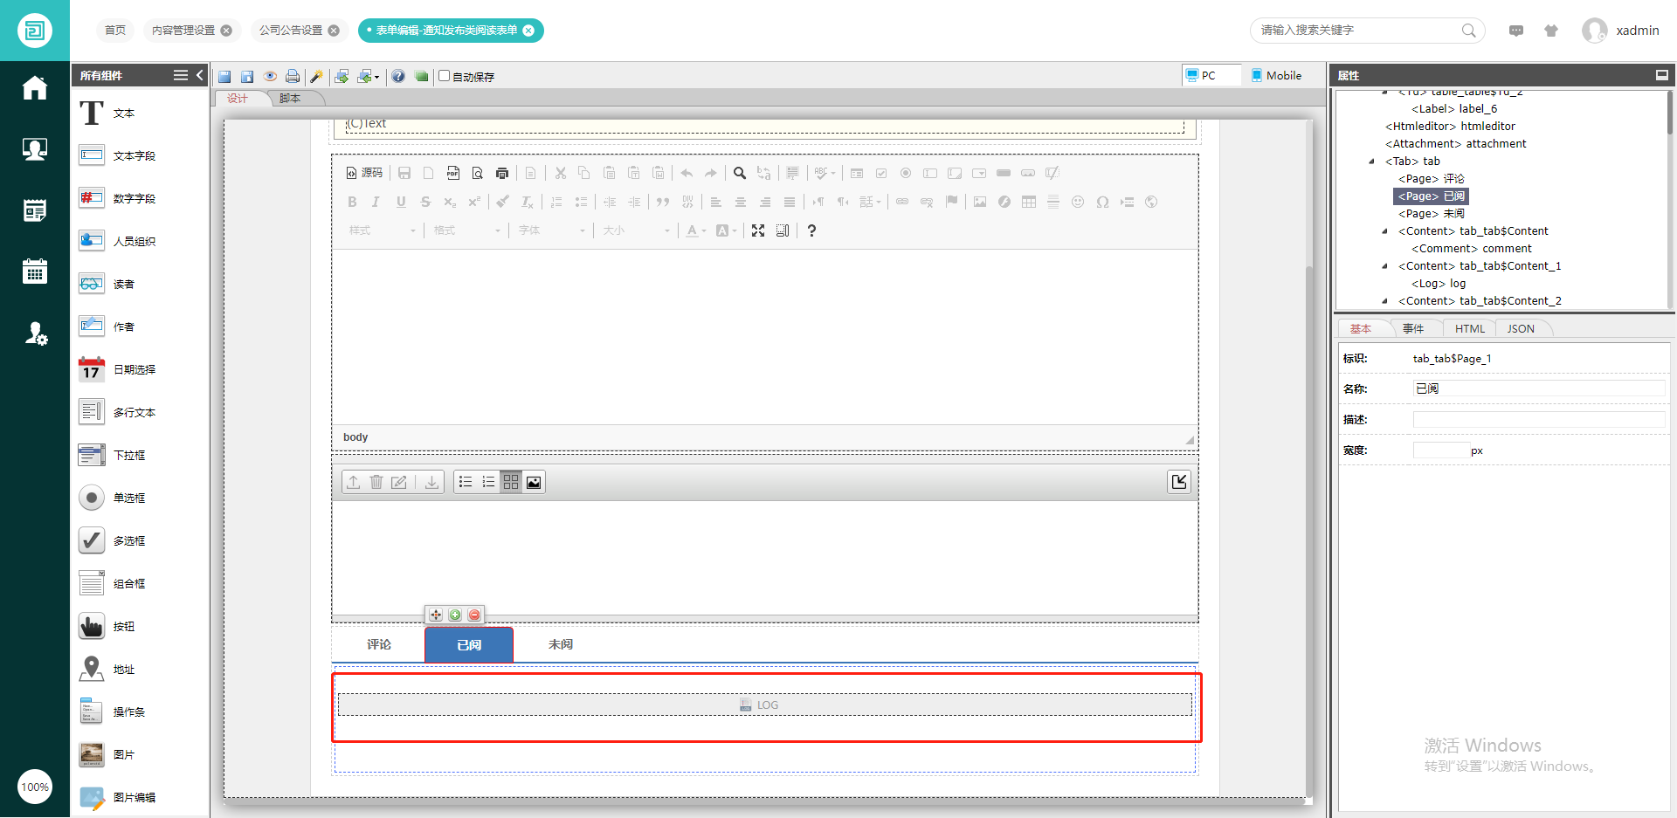This screenshot has width=1677, height=818.
Task: Open the text color picker in the editor
Action: click(696, 230)
